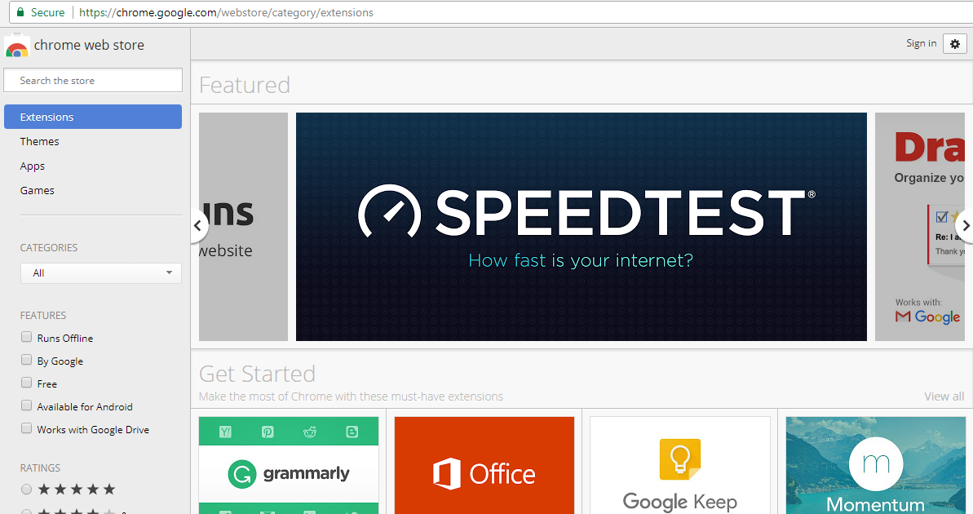Click the Gmail M icon in the slide

pos(903,317)
